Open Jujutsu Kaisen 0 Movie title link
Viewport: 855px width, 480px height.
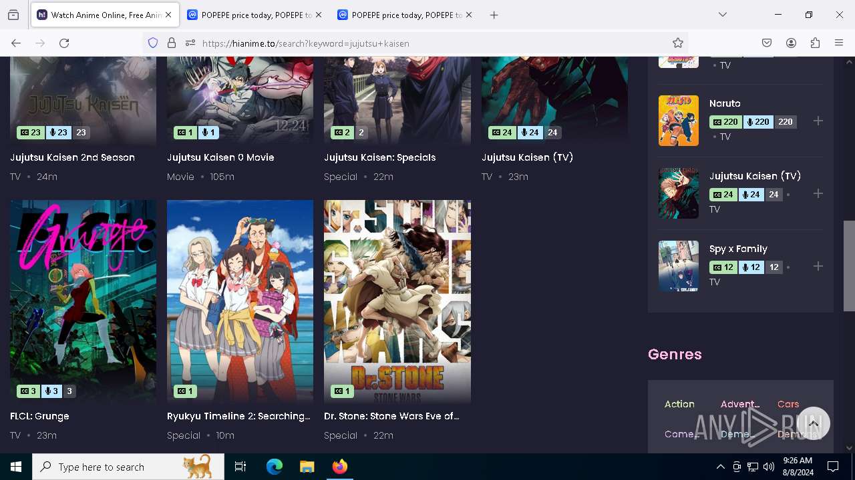tap(220, 158)
